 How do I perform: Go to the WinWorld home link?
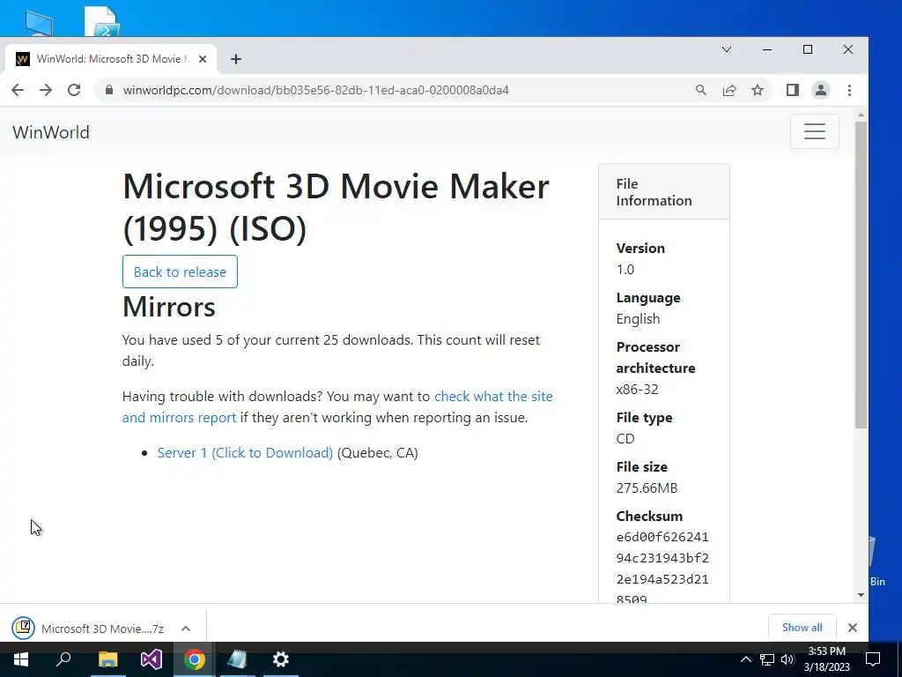coord(51,132)
